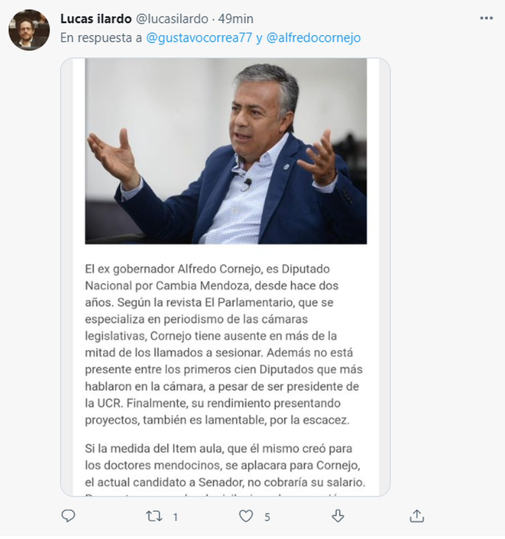Click the 49min timestamp

point(236,19)
